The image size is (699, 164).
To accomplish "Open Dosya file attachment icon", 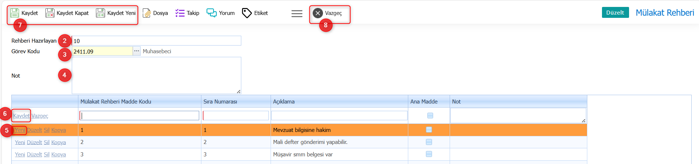I will tap(146, 13).
